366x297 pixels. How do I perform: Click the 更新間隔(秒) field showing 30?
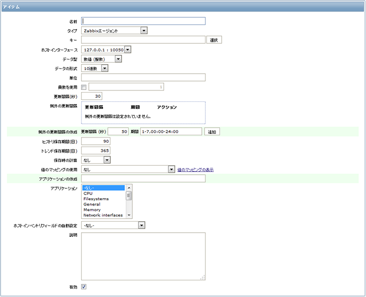92,96
